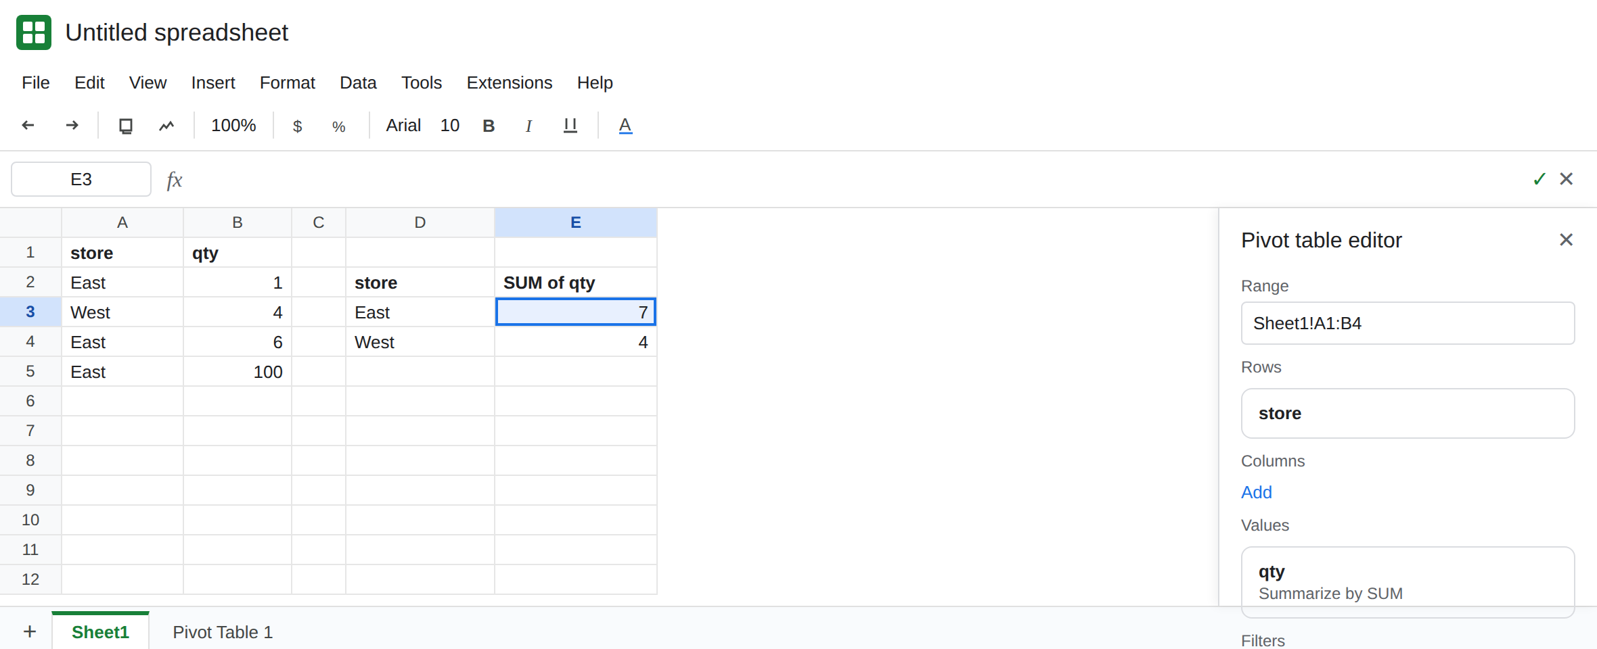Open the Arial font dropdown
1597x649 pixels.
click(x=403, y=126)
